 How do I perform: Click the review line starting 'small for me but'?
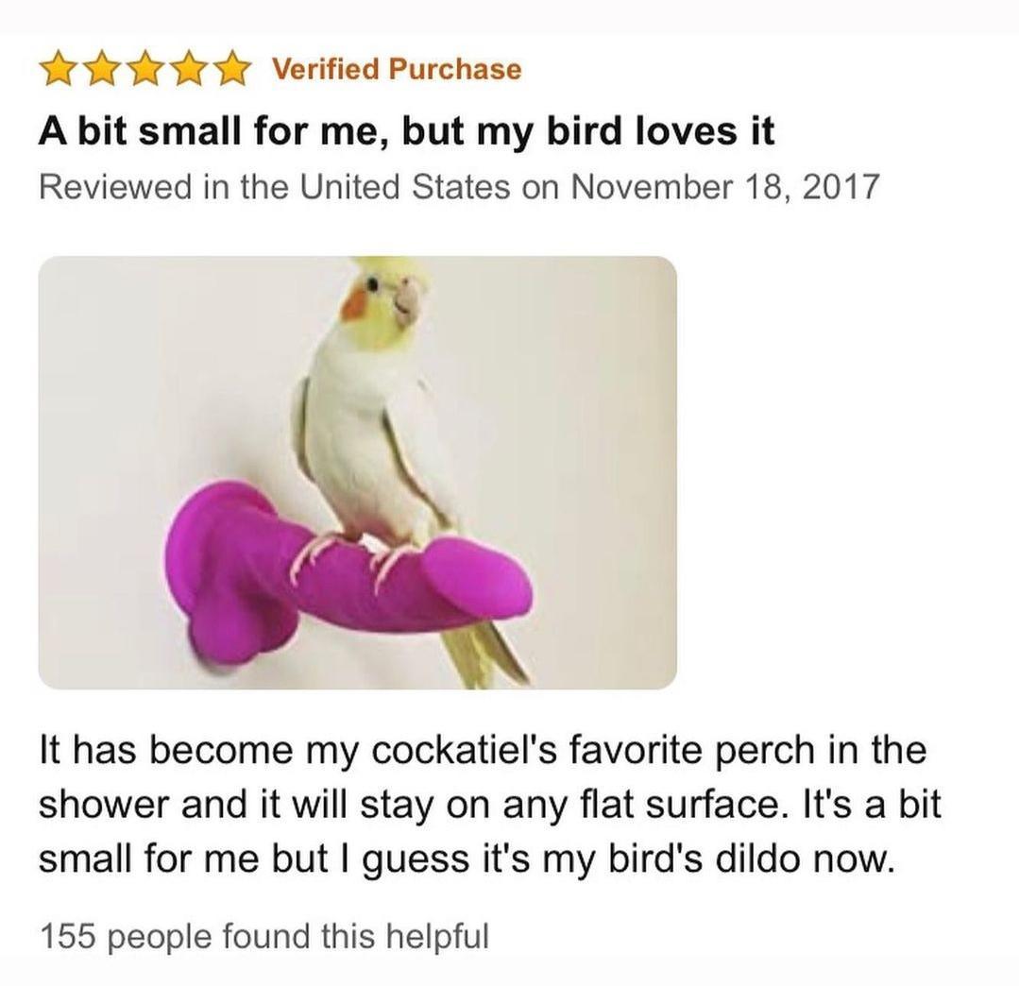tap(467, 859)
